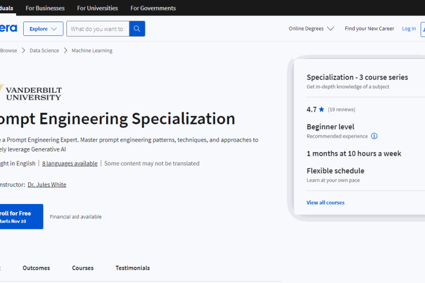This screenshot has width=425, height=283.
Task: Click 1 months at 10 hours text
Action: (354, 154)
